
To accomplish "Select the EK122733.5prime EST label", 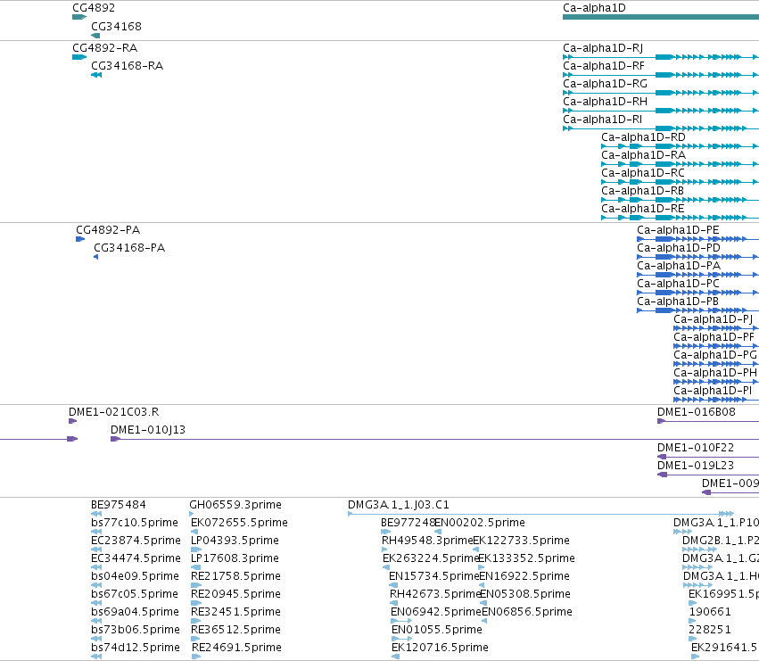I will (522, 541).
